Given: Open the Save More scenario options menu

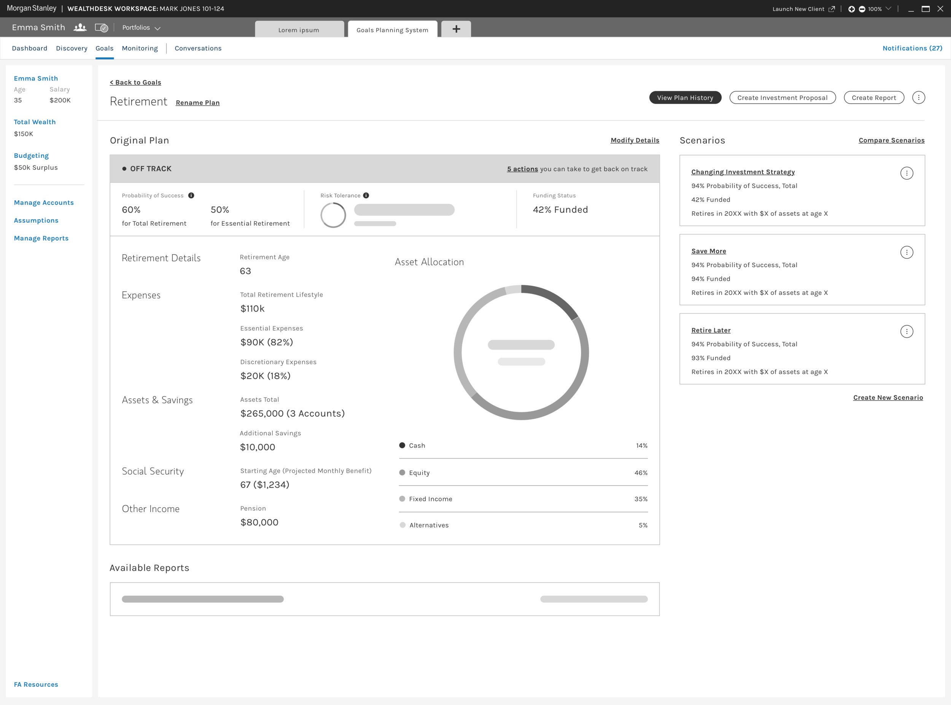Looking at the screenshot, I should pyautogui.click(x=907, y=252).
